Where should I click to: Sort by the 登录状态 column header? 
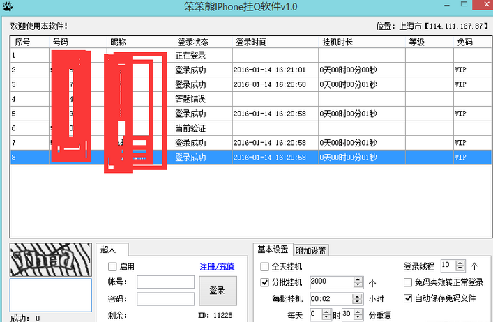tap(203, 42)
